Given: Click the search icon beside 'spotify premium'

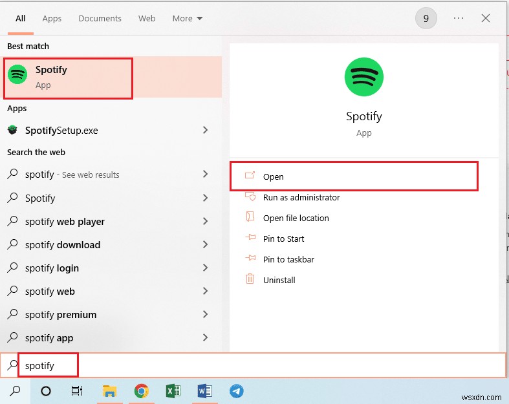Looking at the screenshot, I should [x=12, y=314].
